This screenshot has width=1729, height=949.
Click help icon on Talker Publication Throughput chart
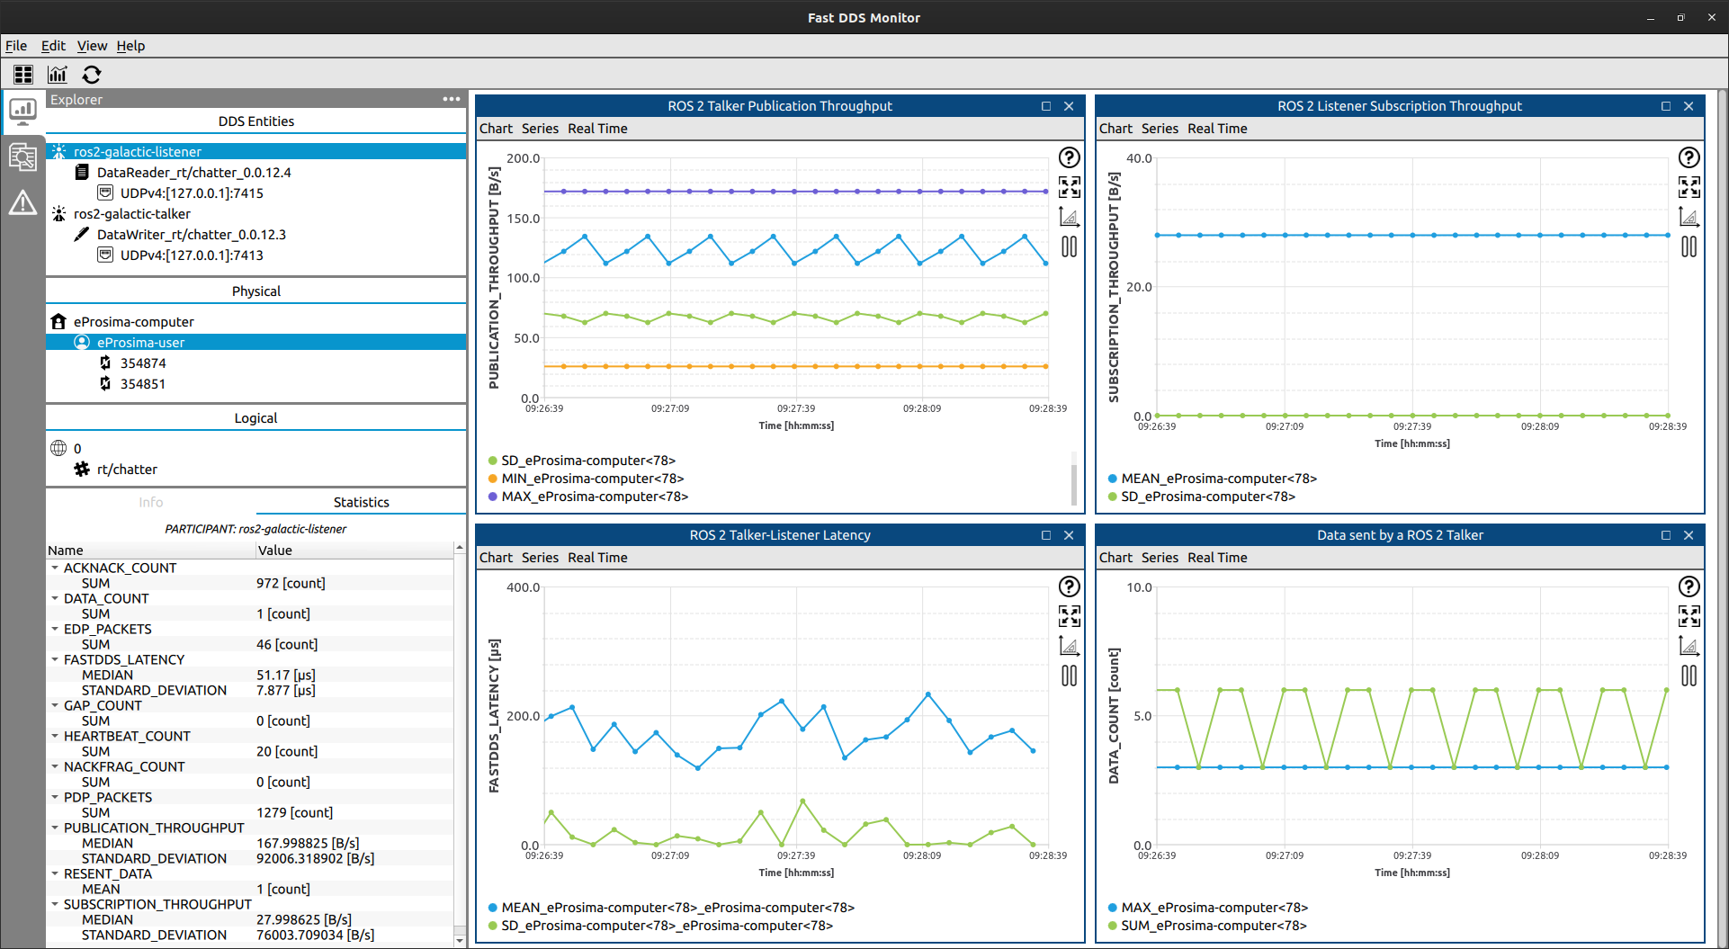pos(1069,157)
